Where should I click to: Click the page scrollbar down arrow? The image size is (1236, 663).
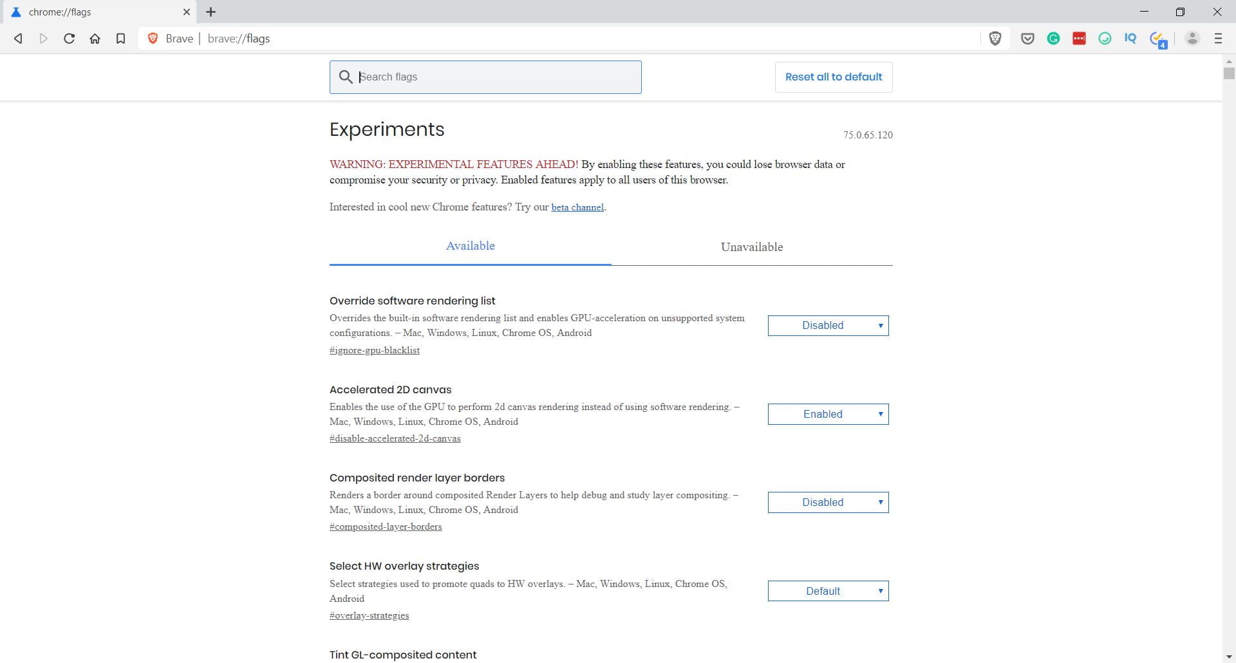point(1229,657)
